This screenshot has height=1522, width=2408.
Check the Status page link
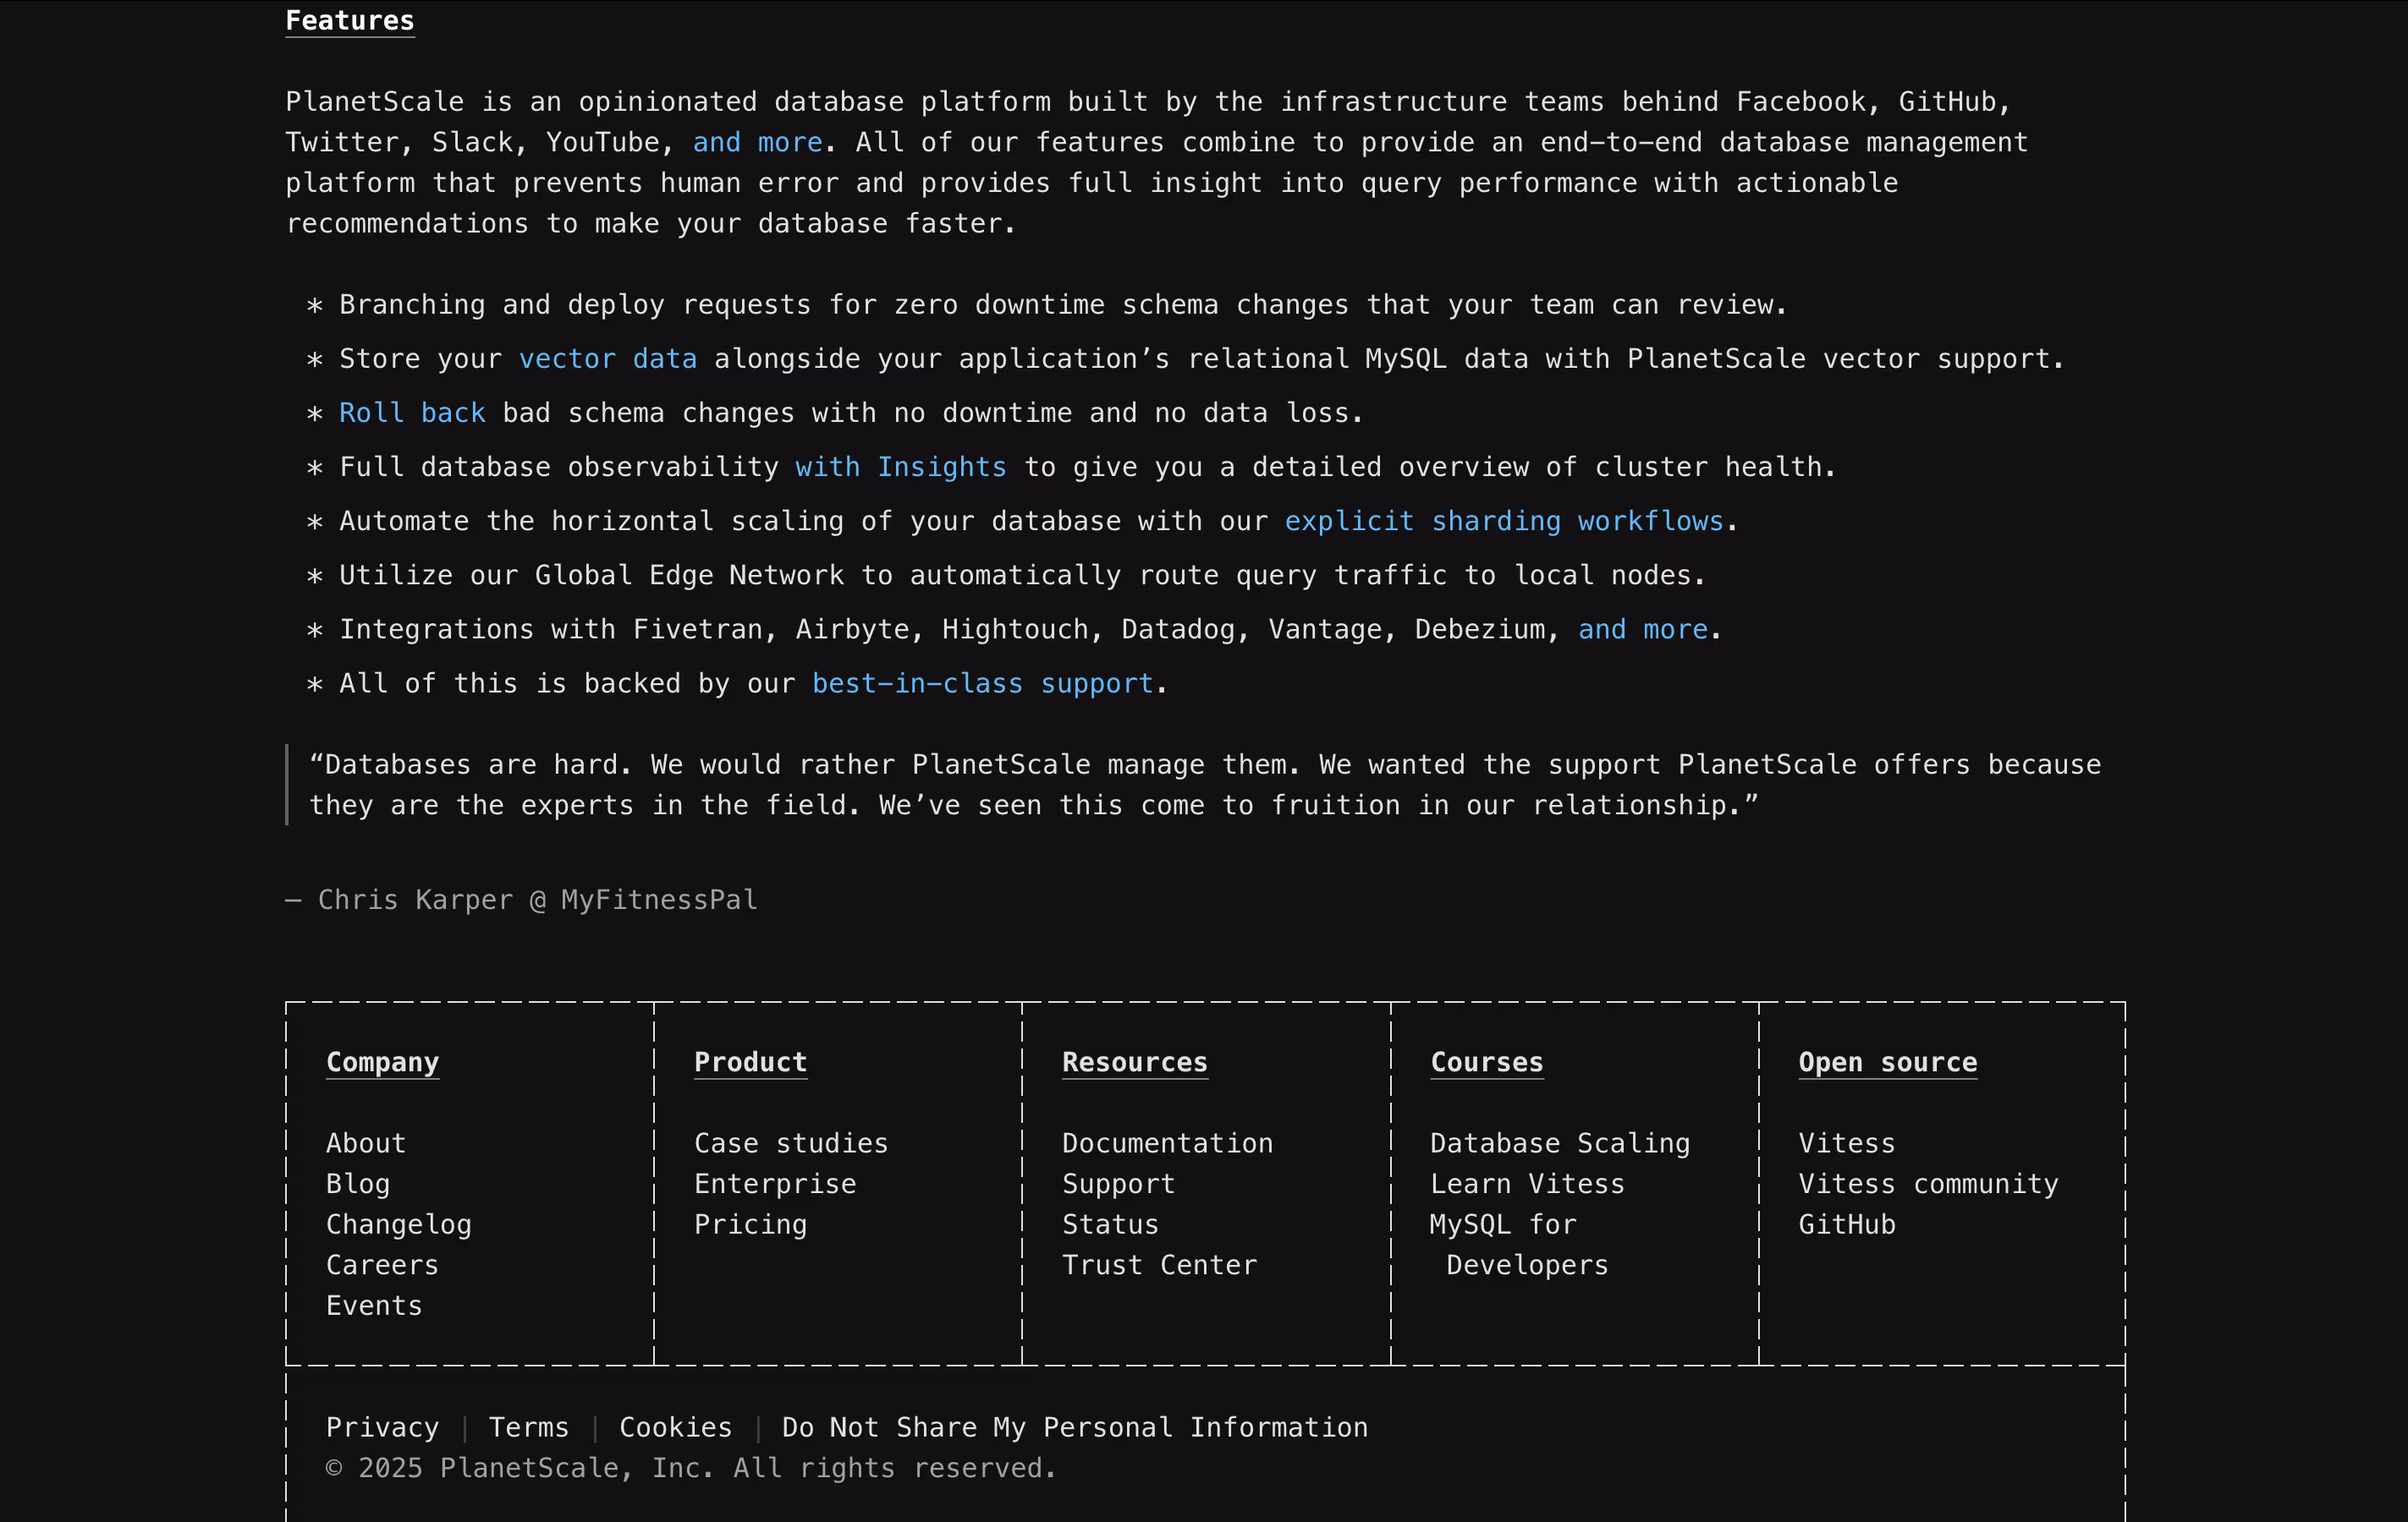coord(1110,1224)
